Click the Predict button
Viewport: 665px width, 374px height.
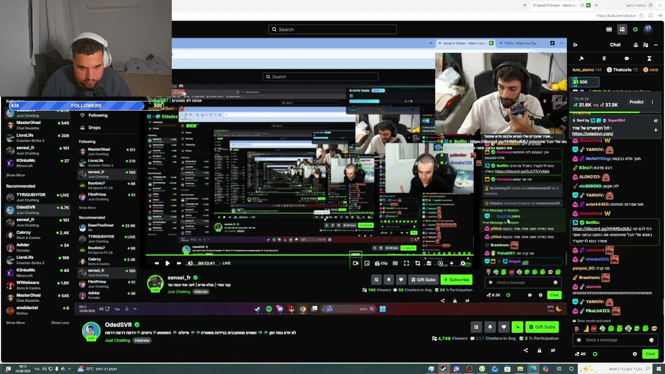636,102
